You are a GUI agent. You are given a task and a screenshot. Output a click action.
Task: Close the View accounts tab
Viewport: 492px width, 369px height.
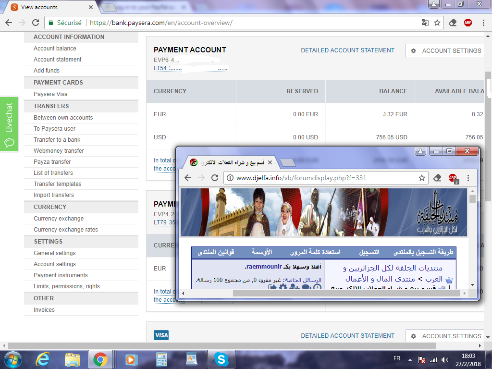click(x=91, y=7)
